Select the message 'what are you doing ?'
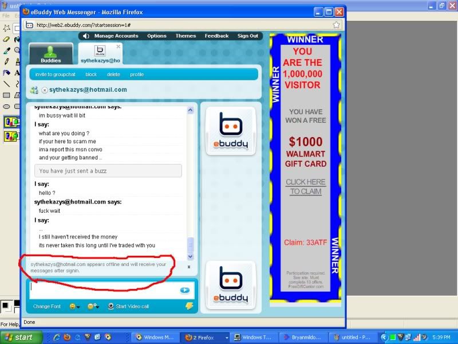Image resolution: width=458 pixels, height=344 pixels. point(64,134)
